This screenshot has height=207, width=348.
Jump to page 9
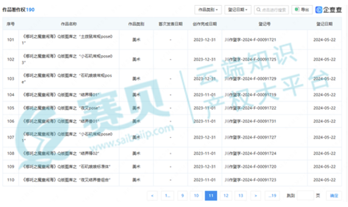pos(182,196)
